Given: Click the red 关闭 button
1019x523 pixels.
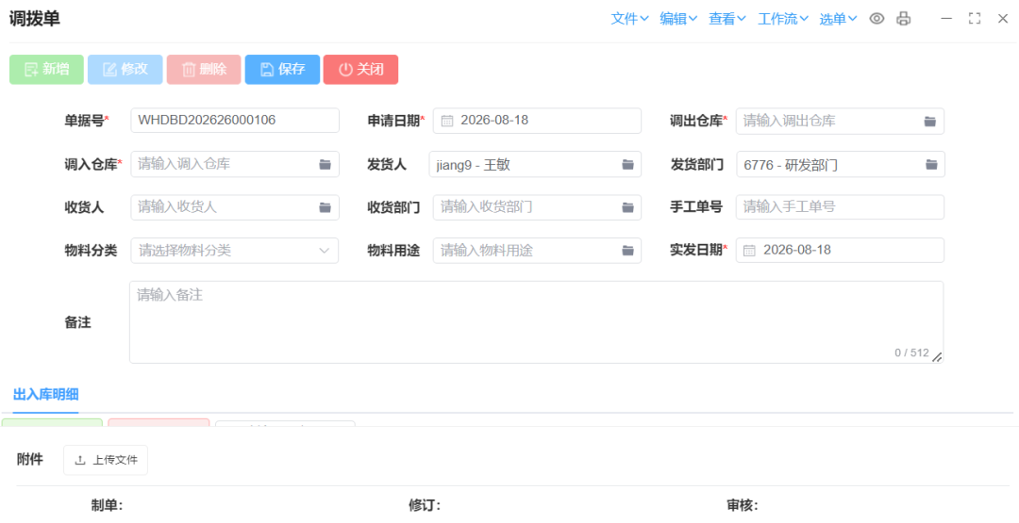Looking at the screenshot, I should (360, 70).
